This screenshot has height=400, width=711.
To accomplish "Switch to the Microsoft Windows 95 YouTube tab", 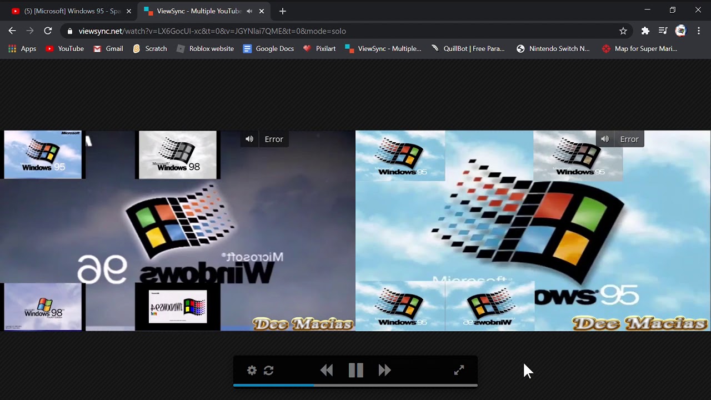I will click(71, 11).
